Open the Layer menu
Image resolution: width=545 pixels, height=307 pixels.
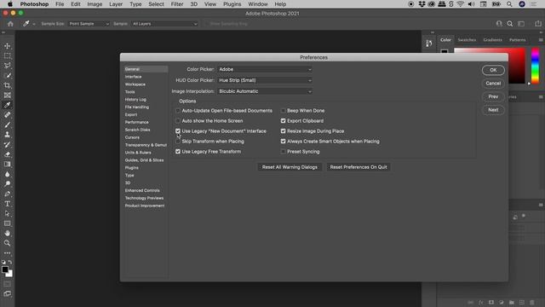116,4
